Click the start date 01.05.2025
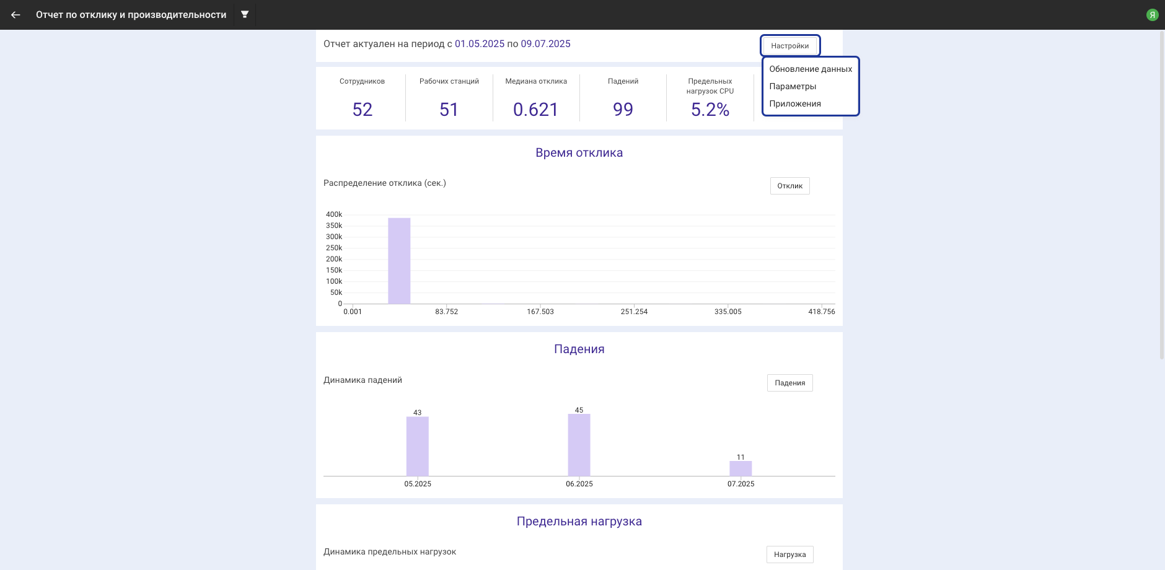 click(480, 44)
